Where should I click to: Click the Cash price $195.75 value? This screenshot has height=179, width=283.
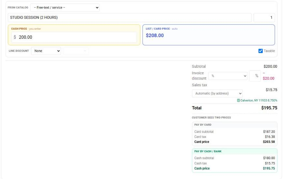click(x=269, y=168)
